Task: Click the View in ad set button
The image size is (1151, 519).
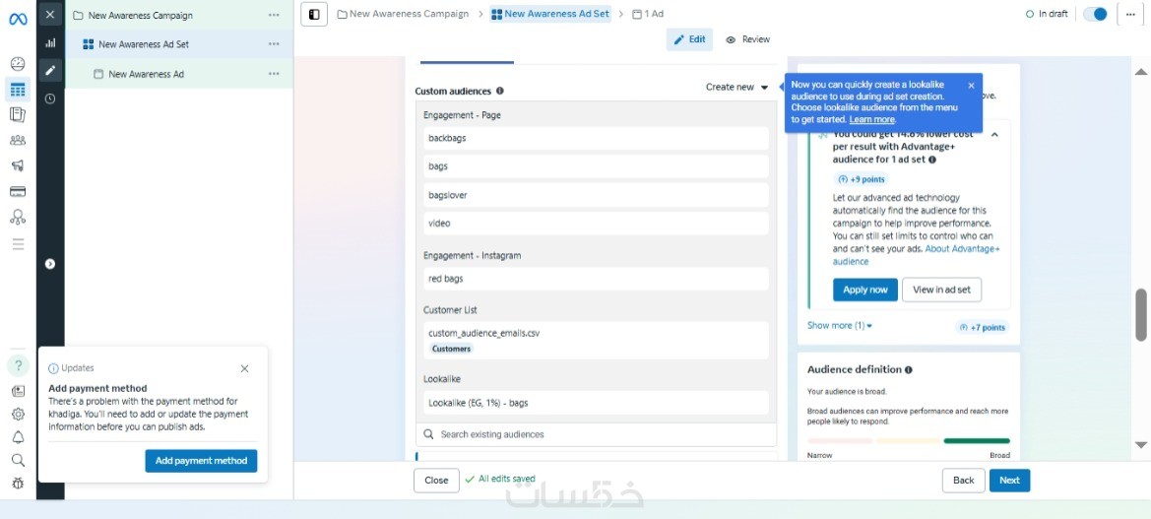Action: click(942, 290)
